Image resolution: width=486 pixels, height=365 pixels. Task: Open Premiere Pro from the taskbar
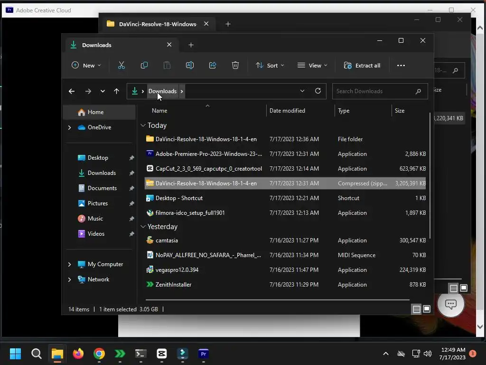click(203, 354)
